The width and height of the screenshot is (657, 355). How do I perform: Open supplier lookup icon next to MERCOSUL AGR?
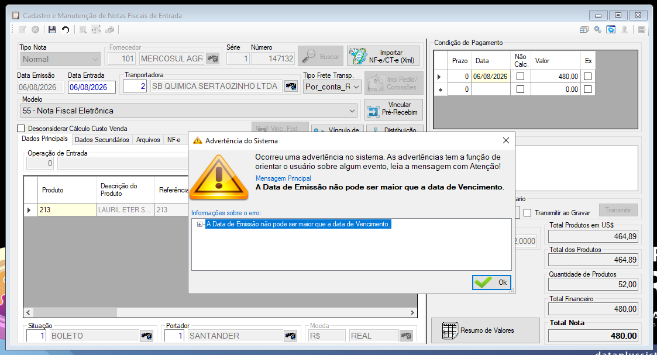click(213, 58)
